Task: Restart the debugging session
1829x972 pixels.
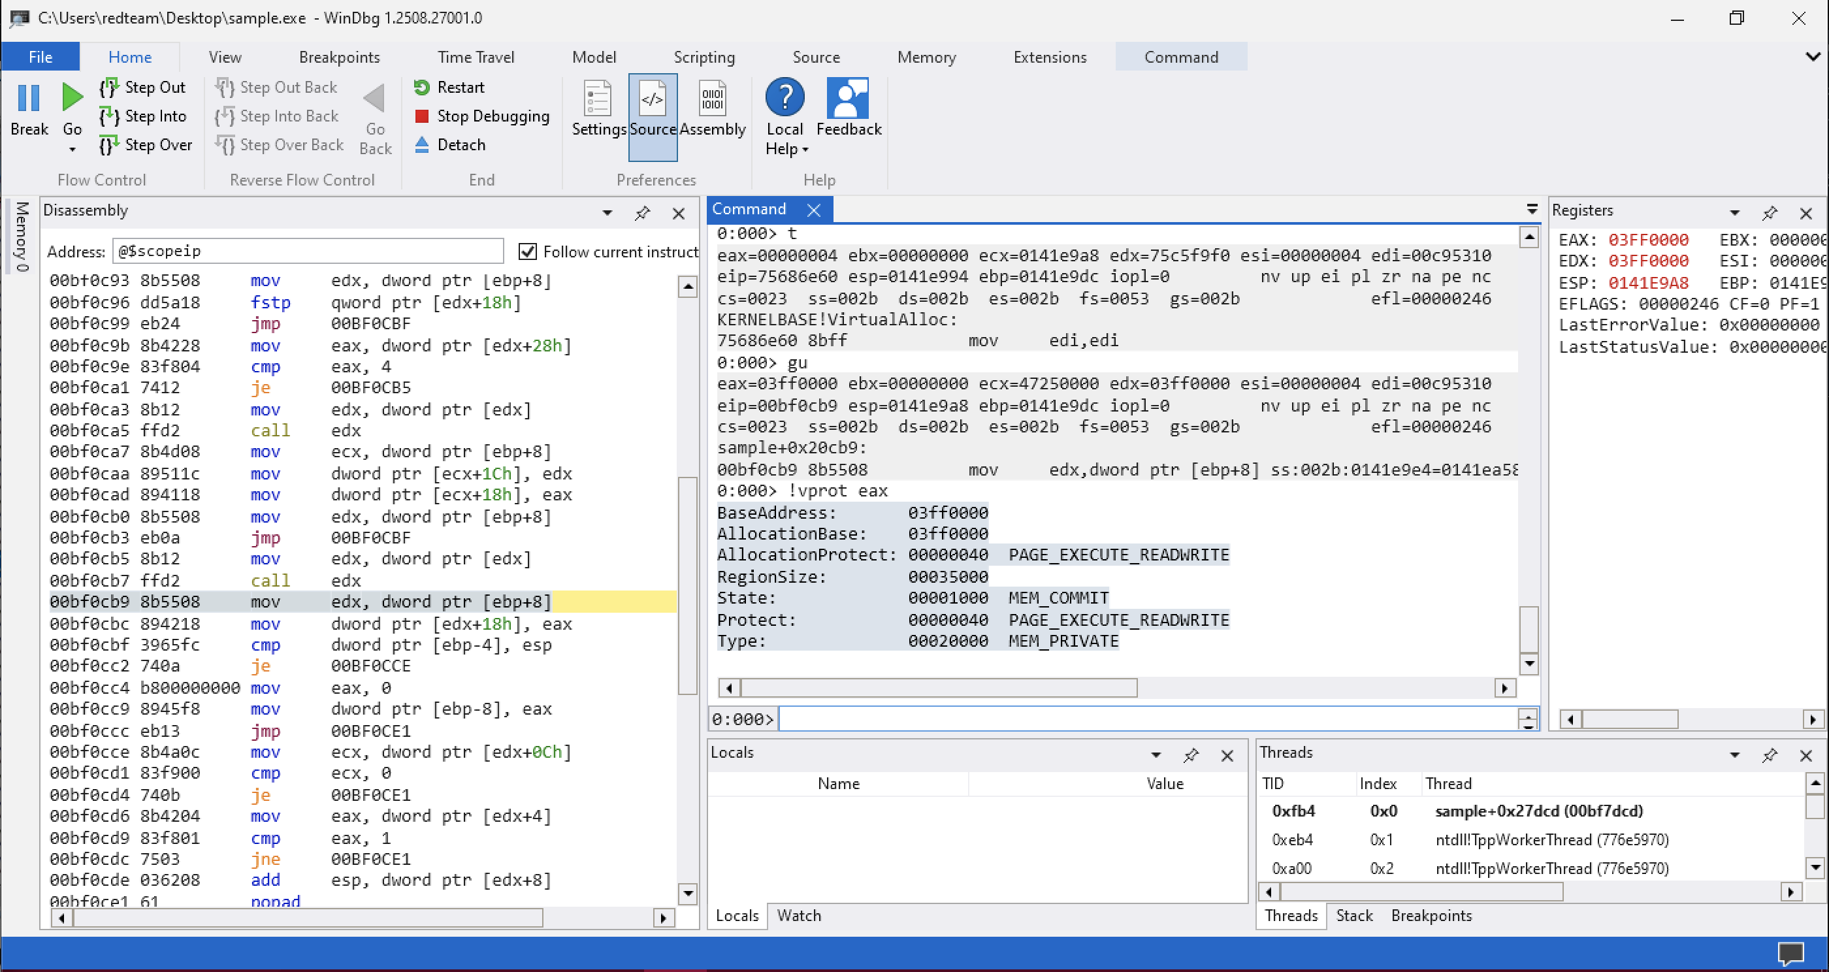Action: [x=449, y=88]
